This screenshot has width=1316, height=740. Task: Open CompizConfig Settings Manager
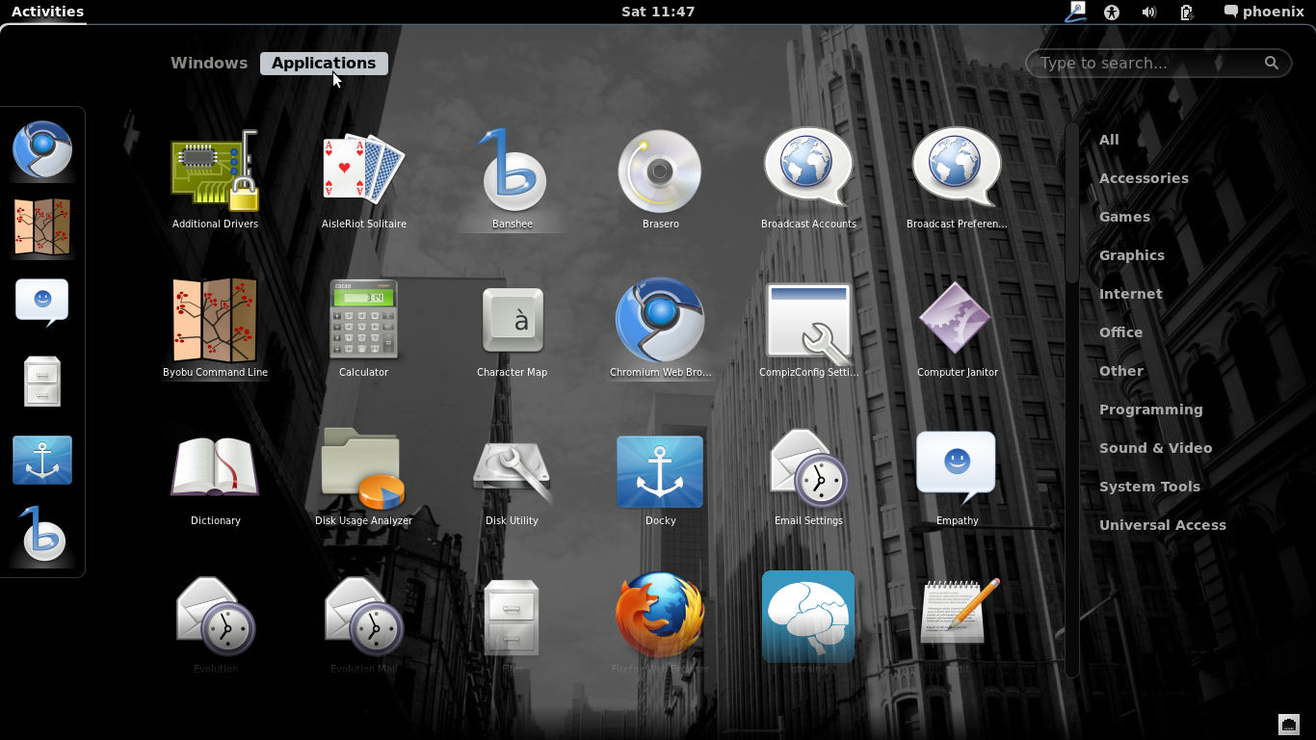point(808,329)
